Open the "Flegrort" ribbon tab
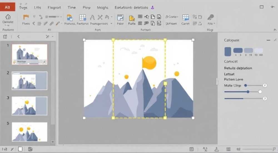Screen dimensions: 278x153 54,8
